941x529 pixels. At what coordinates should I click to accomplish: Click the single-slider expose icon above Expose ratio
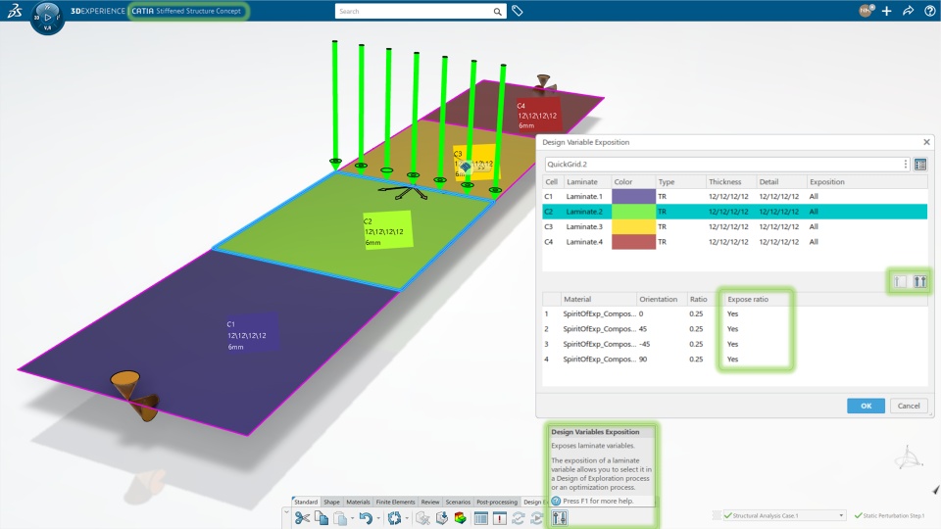tap(900, 281)
